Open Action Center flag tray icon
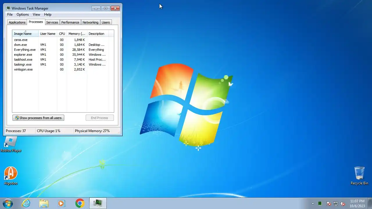Image resolution: width=372 pixels, height=209 pixels. pyautogui.click(x=329, y=203)
